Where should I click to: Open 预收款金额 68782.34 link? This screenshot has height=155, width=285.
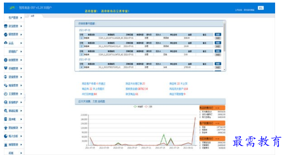(x=136, y=89)
